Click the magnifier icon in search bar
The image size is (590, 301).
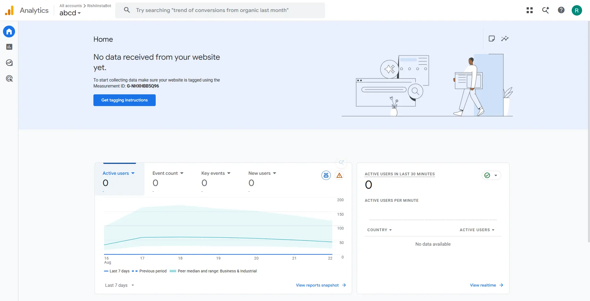(127, 10)
